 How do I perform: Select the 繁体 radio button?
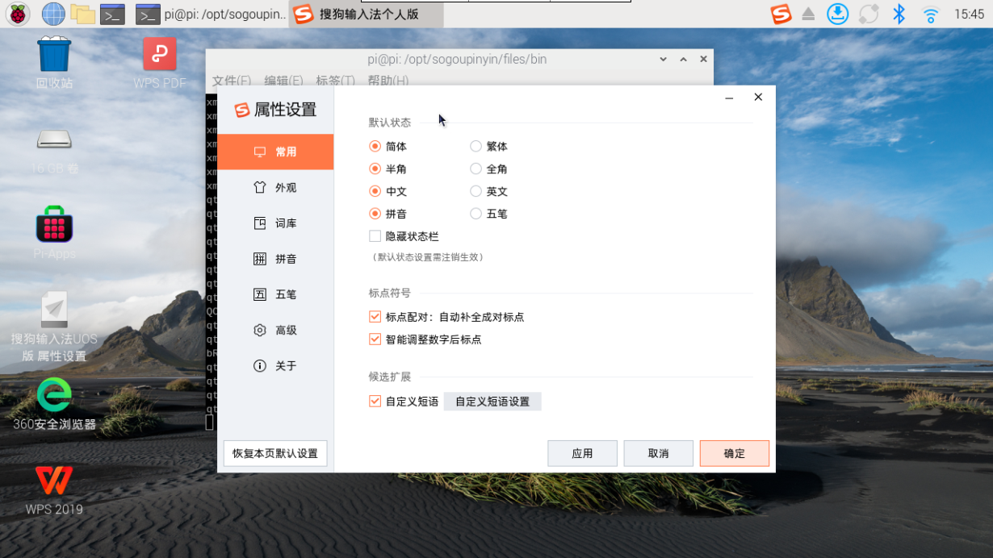point(476,146)
